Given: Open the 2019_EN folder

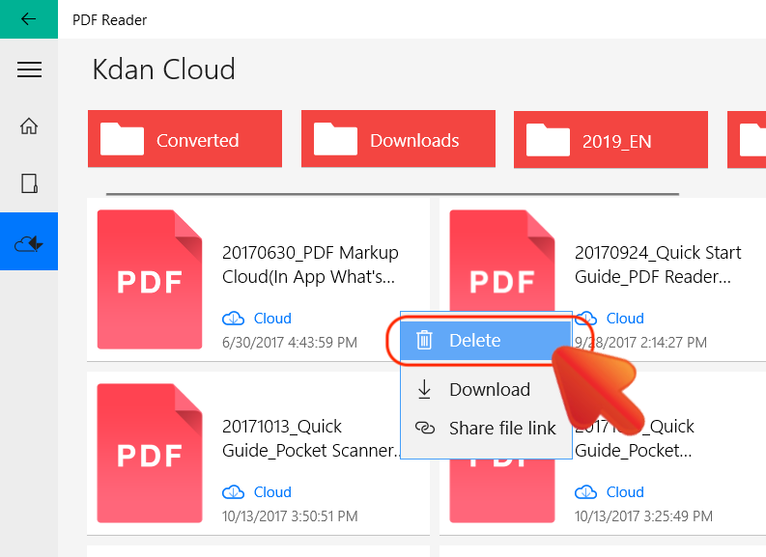Looking at the screenshot, I should coord(610,140).
